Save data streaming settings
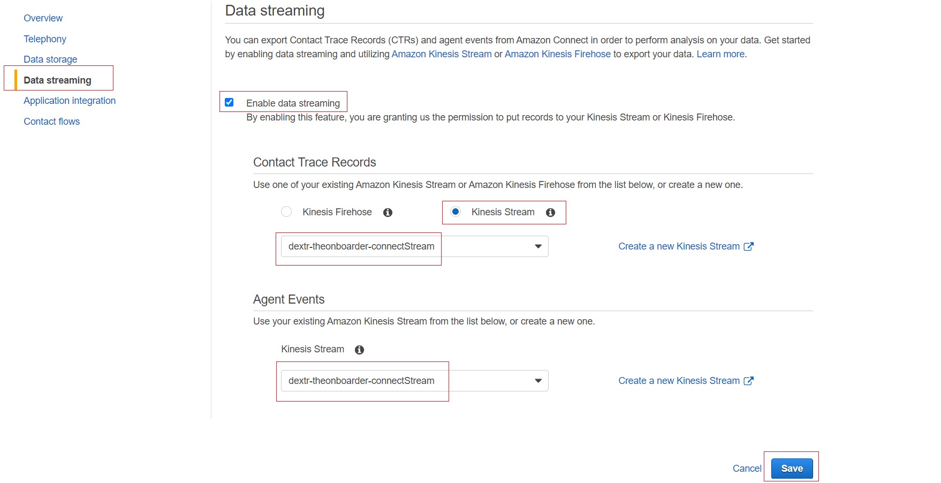Screen dimensions: 941x483 click(792, 469)
